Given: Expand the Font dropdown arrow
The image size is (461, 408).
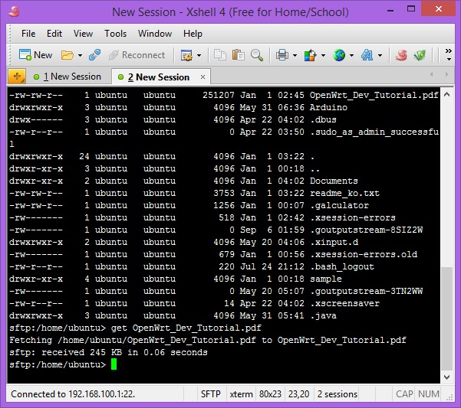Looking at the screenshot, I should pos(380,55).
